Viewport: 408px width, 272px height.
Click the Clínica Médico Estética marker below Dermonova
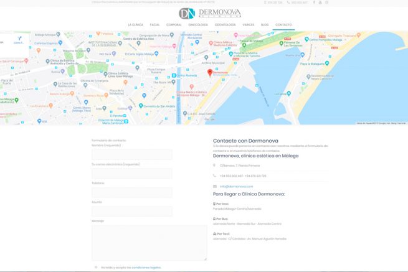pyautogui.click(x=191, y=87)
